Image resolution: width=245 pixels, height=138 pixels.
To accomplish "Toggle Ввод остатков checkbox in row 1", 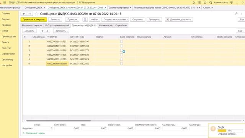I will (x=121, y=41).
